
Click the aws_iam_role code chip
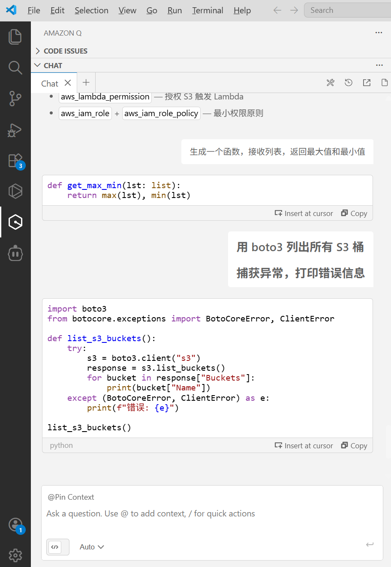pyautogui.click(x=85, y=114)
